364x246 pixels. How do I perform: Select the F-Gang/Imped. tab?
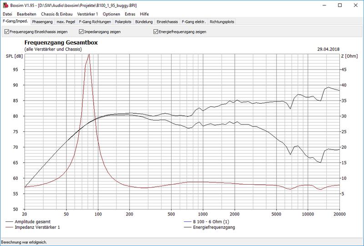15,21
